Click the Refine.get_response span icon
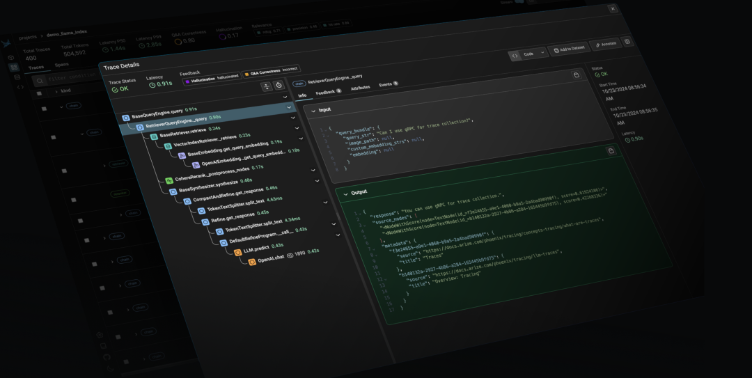This screenshot has height=378, width=752. pyautogui.click(x=205, y=222)
